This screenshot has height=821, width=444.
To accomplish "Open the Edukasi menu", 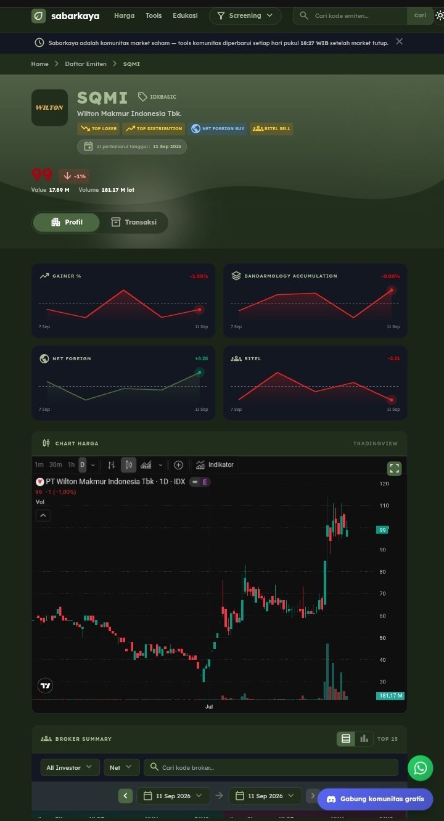I will click(x=185, y=15).
